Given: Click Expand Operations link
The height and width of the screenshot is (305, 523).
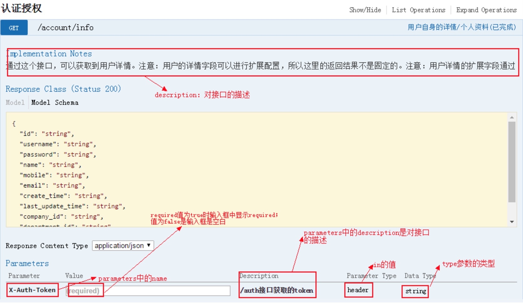Looking at the screenshot, I should (486, 10).
